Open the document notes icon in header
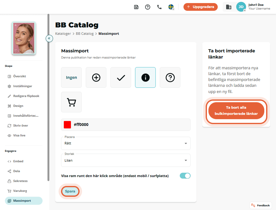This screenshot has height=210, width=276. [136, 7]
